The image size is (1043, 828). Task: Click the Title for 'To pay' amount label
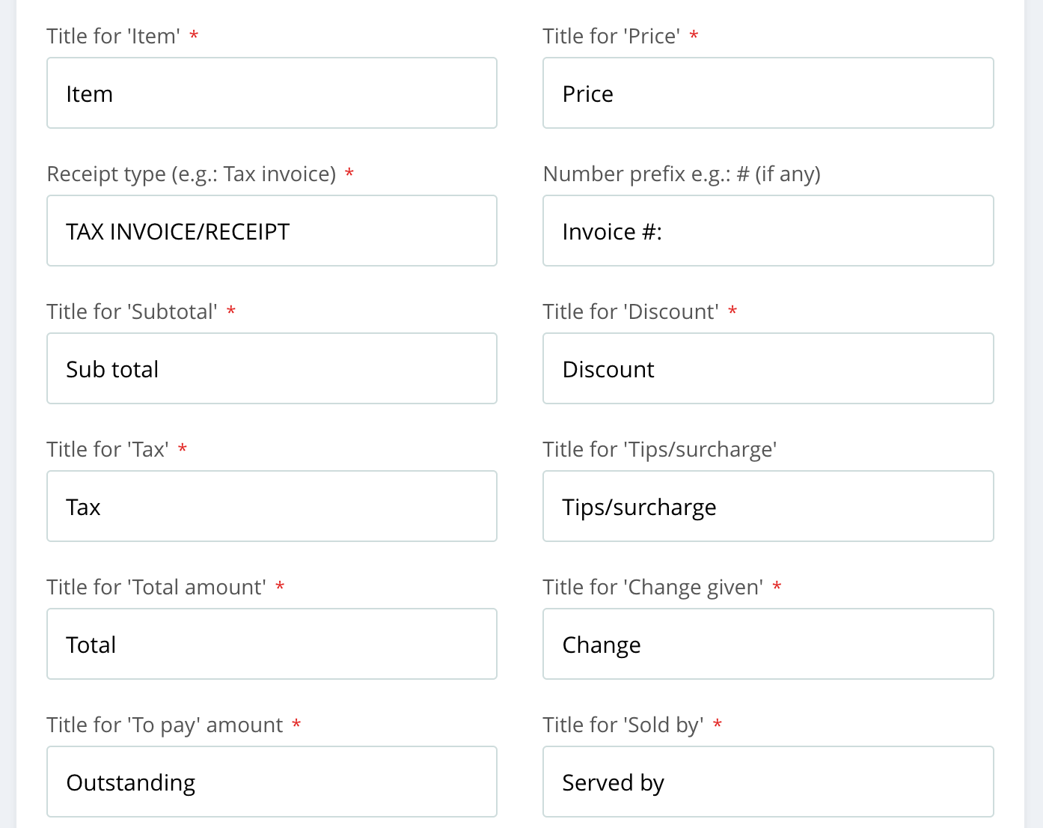click(x=165, y=725)
